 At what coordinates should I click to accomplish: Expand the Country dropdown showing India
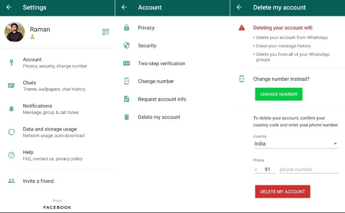296,143
